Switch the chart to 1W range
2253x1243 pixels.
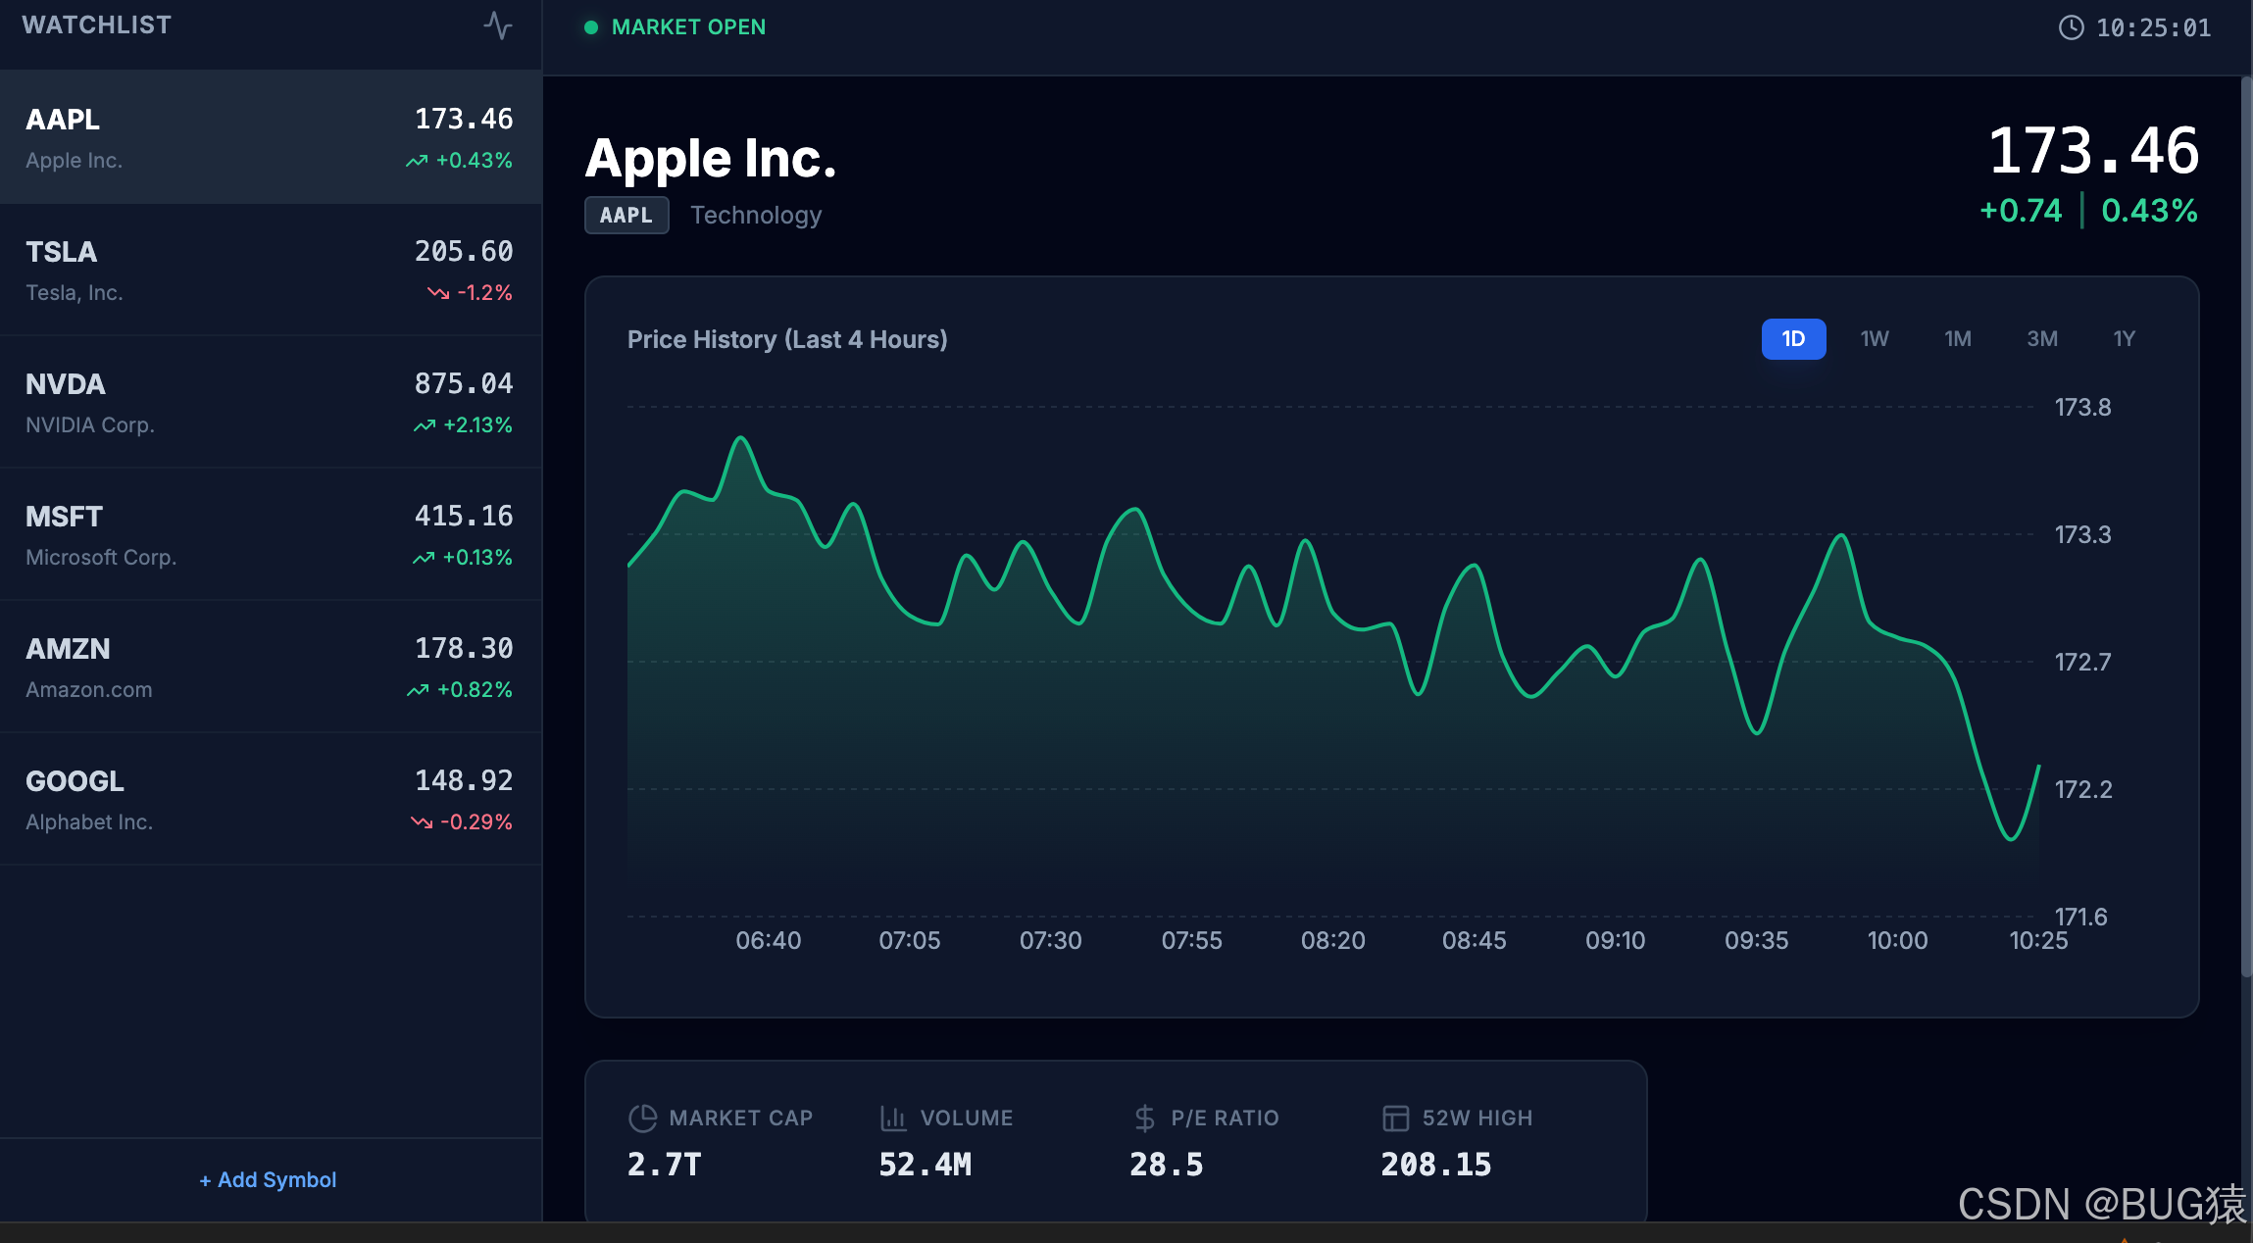tap(1874, 339)
